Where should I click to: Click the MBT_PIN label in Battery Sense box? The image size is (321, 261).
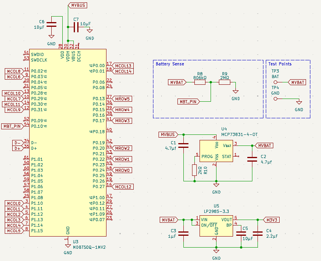click(188, 101)
